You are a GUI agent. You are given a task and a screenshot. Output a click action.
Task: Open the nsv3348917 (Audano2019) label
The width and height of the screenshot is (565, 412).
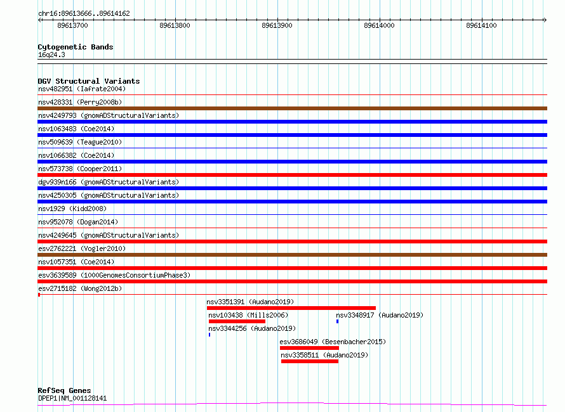(380, 315)
